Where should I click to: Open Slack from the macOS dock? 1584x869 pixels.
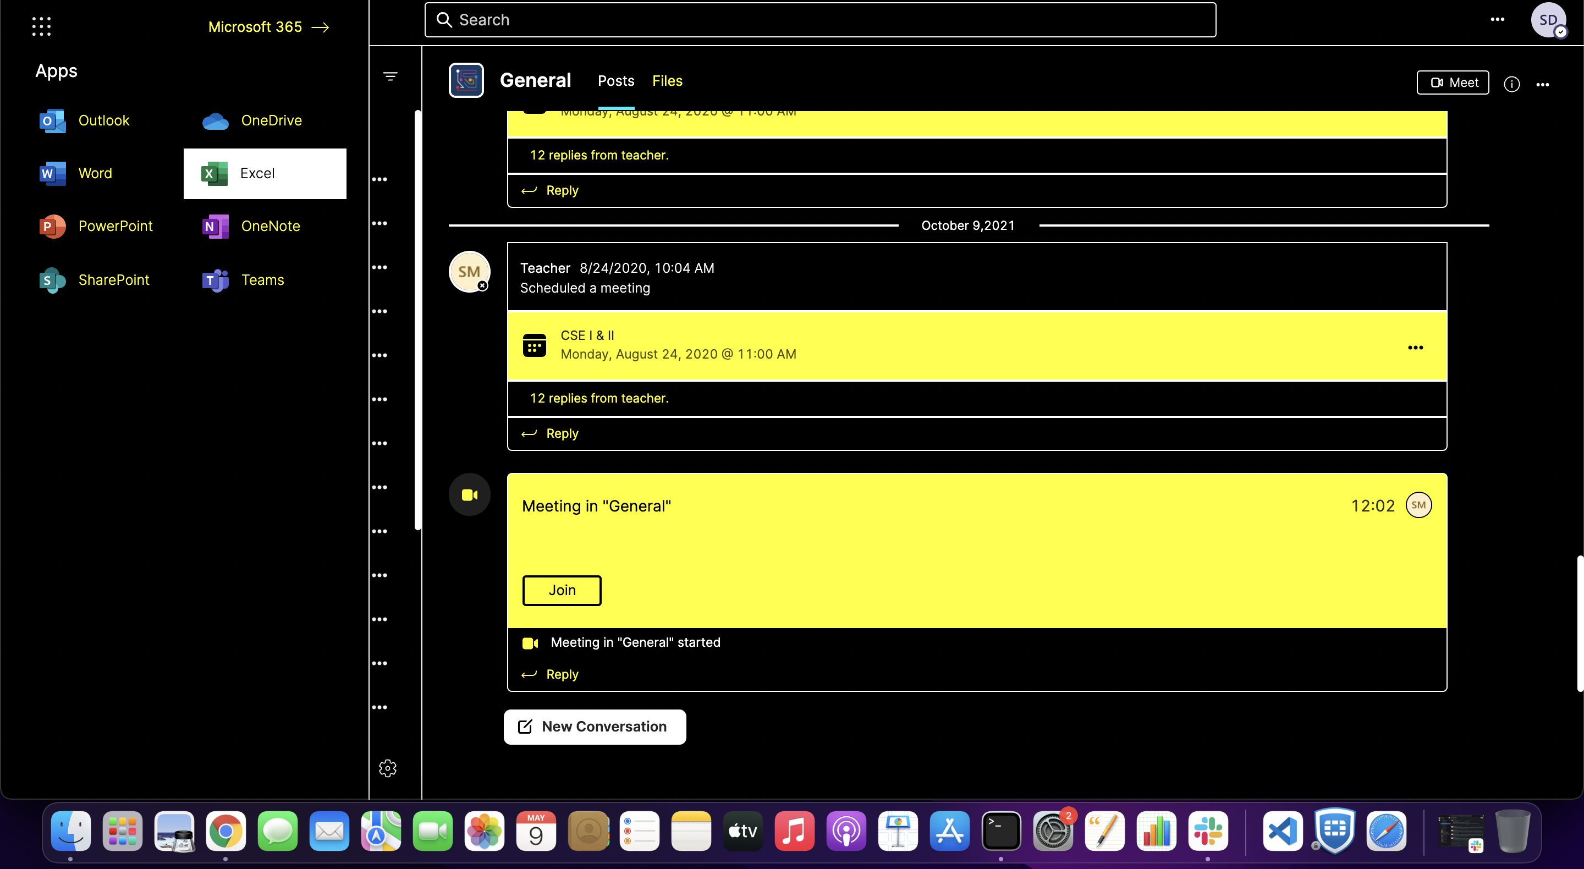1208,831
